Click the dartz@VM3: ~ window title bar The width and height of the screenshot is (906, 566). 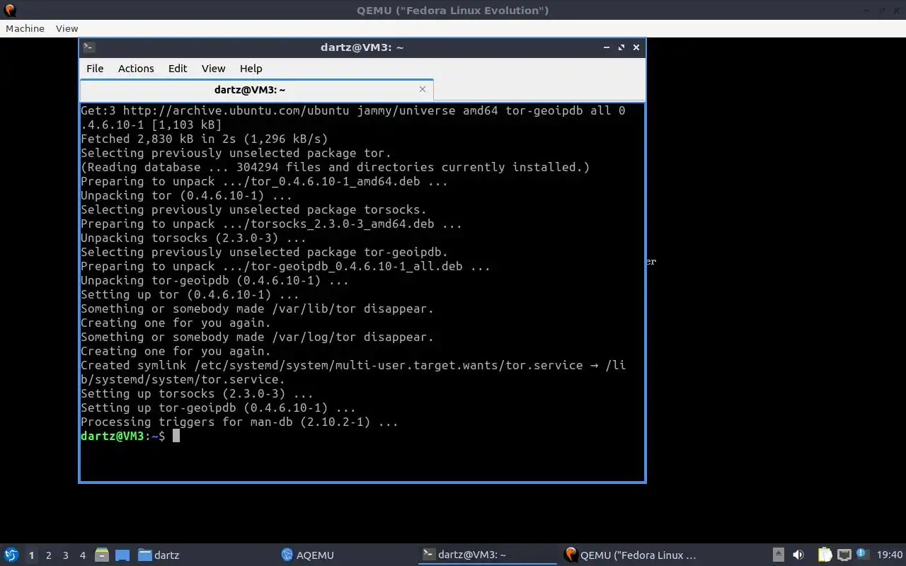click(x=362, y=47)
